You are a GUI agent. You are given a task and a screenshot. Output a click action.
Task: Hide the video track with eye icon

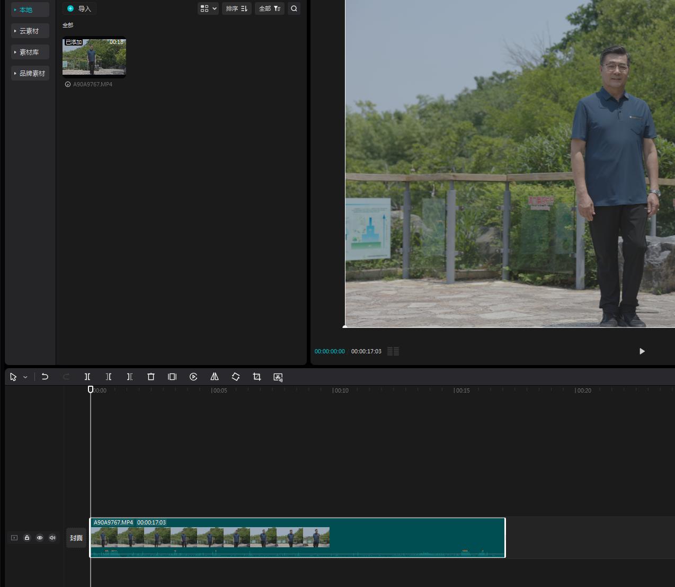coord(40,538)
